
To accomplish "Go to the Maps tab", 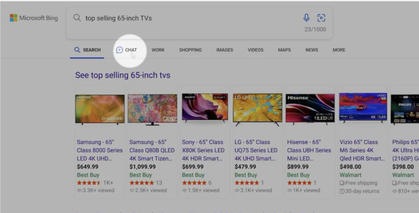I will 284,50.
